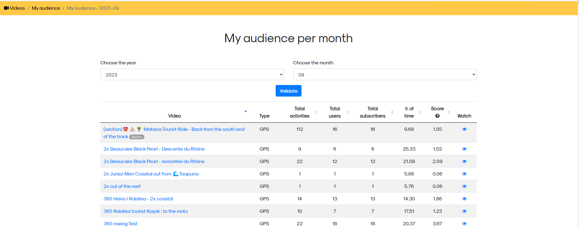Image resolution: width=579 pixels, height=228 pixels.
Task: Click the Validate button
Action: tap(288, 91)
